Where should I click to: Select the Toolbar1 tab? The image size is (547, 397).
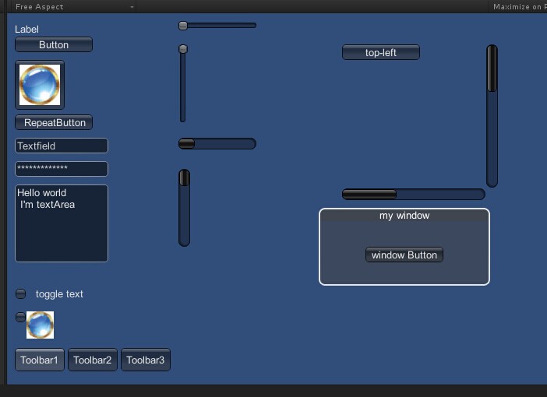(x=40, y=360)
